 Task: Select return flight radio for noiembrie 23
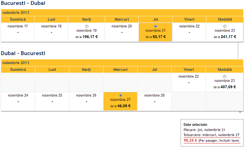coord(224,77)
